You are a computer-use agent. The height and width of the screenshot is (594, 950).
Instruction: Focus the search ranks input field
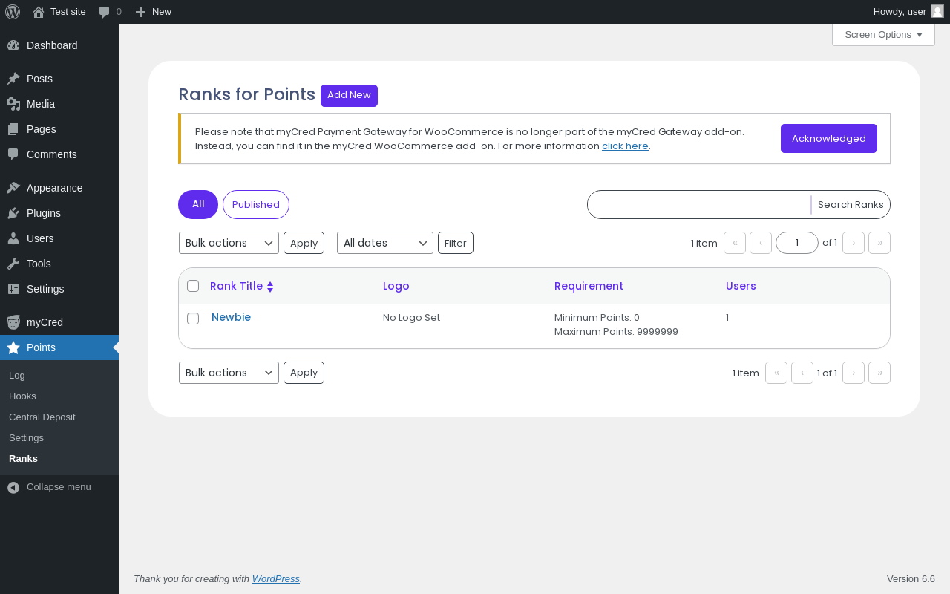click(698, 205)
